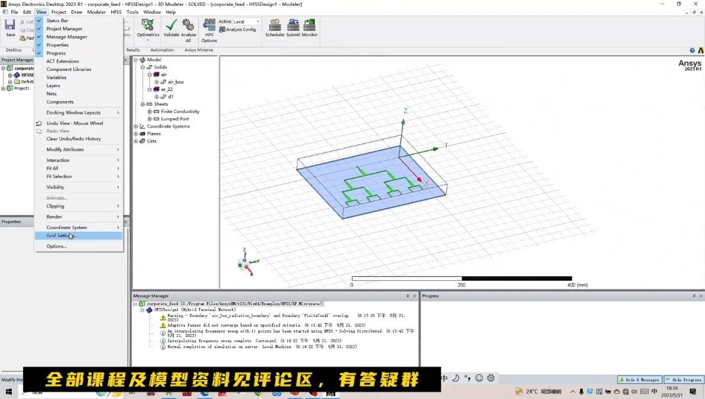Select the warning message about boundary overlap
Screen dimensions: 705x399
click(x=286, y=317)
